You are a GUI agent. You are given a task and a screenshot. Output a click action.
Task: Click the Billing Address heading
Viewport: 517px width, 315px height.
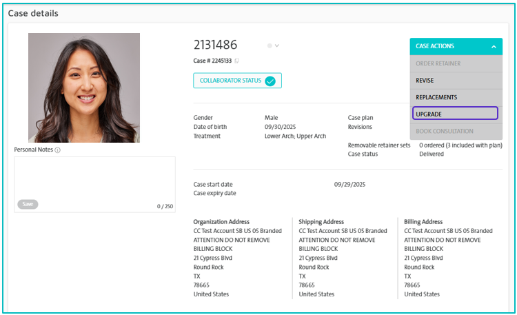[x=423, y=222]
